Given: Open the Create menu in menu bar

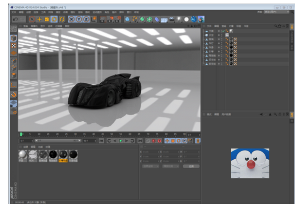Looking at the screenshot, I should pos(28,12).
